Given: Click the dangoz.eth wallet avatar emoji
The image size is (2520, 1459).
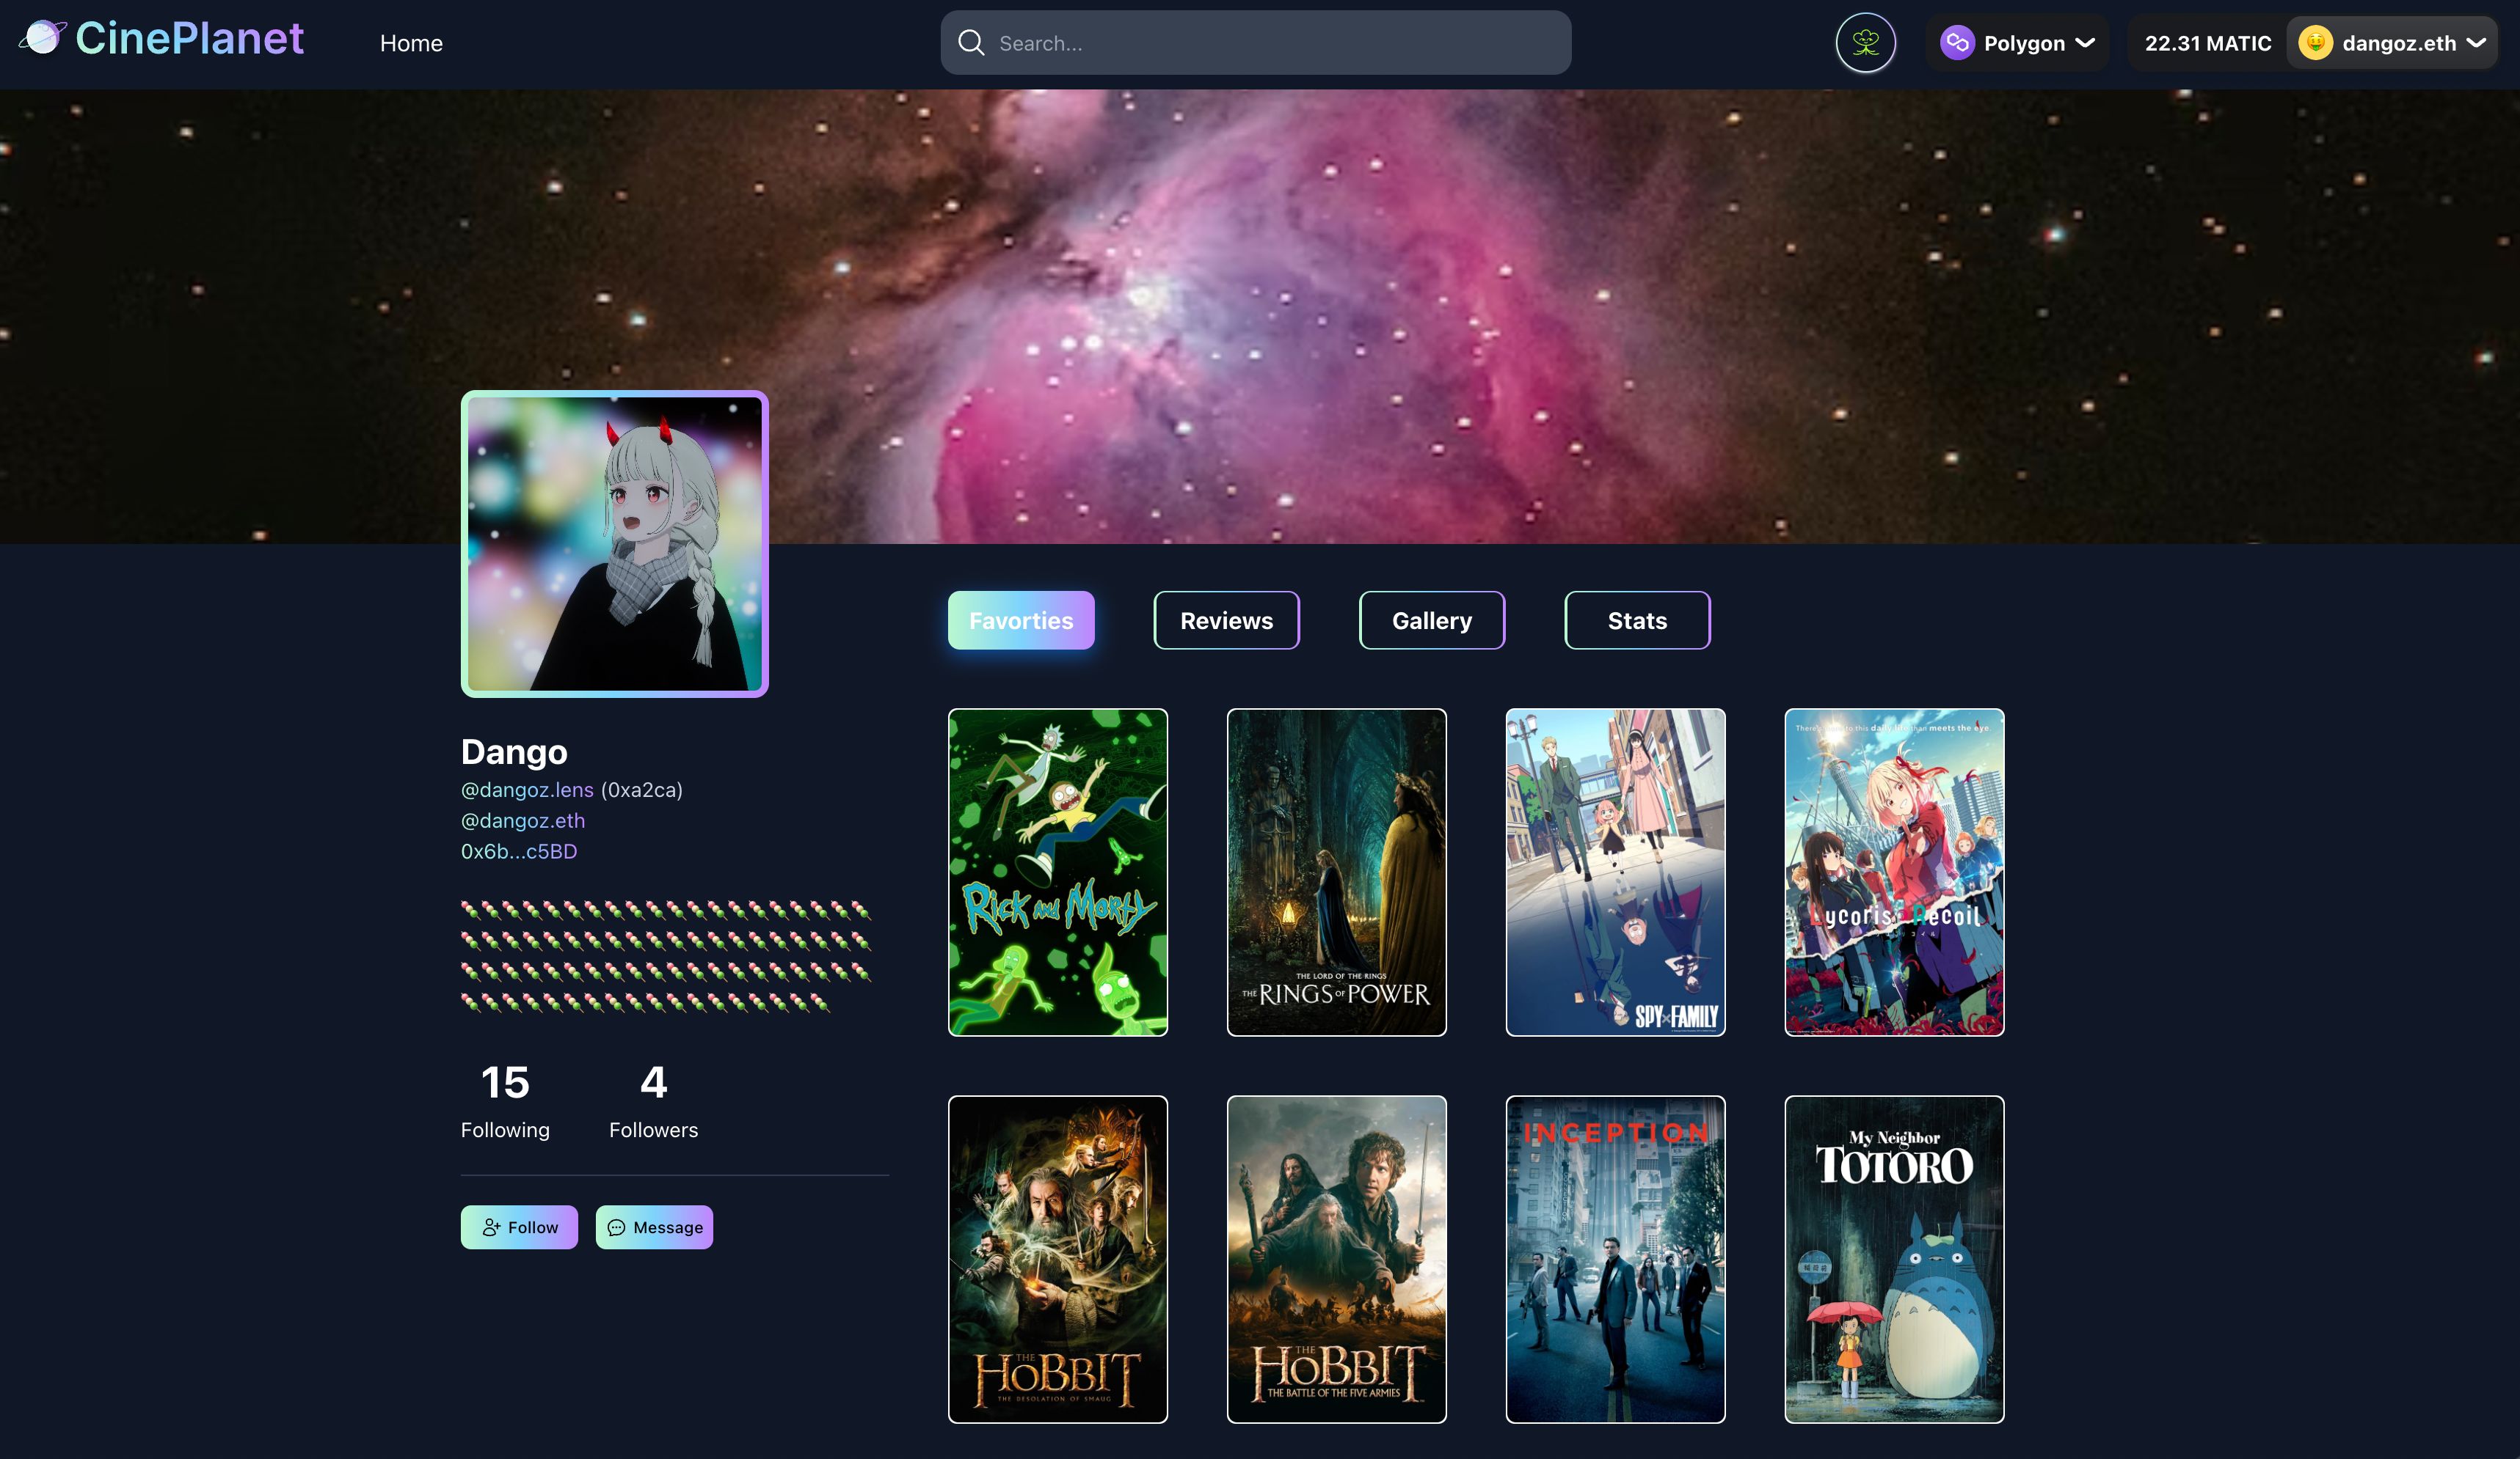Looking at the screenshot, I should [x=2315, y=43].
